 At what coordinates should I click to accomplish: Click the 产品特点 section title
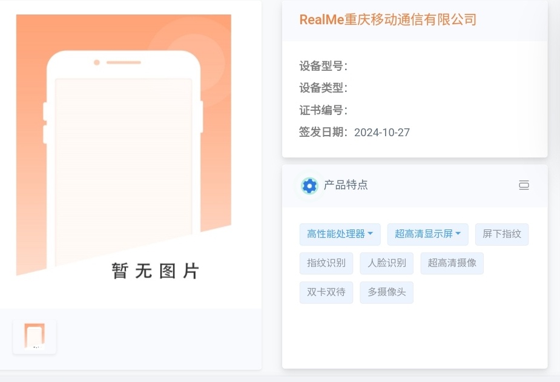point(346,185)
